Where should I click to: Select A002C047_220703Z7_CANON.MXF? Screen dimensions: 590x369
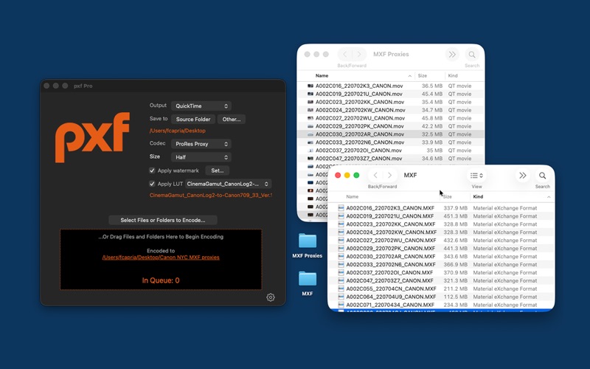(x=441, y=281)
